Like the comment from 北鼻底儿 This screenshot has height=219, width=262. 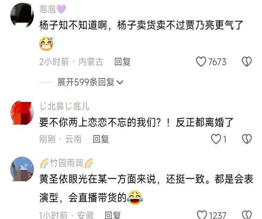[216, 139]
